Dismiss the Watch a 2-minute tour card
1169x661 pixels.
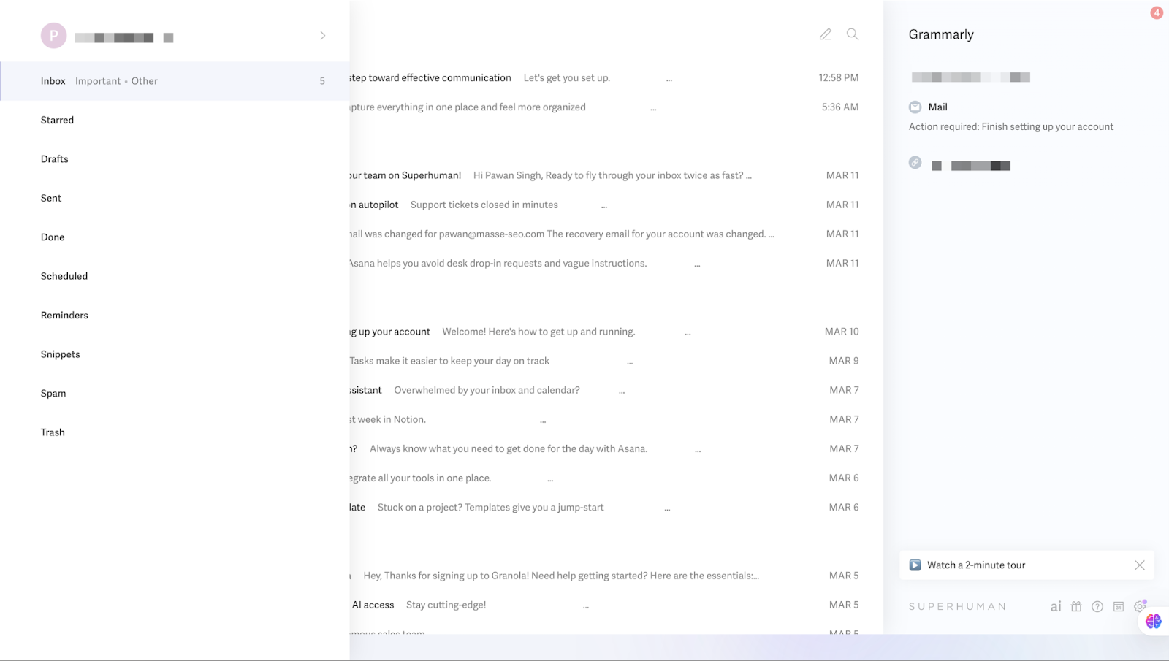coord(1140,565)
